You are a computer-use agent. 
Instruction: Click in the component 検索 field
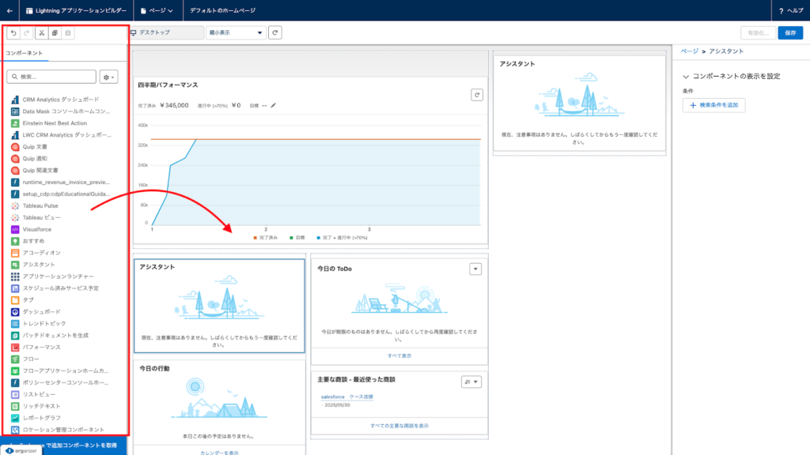[51, 77]
